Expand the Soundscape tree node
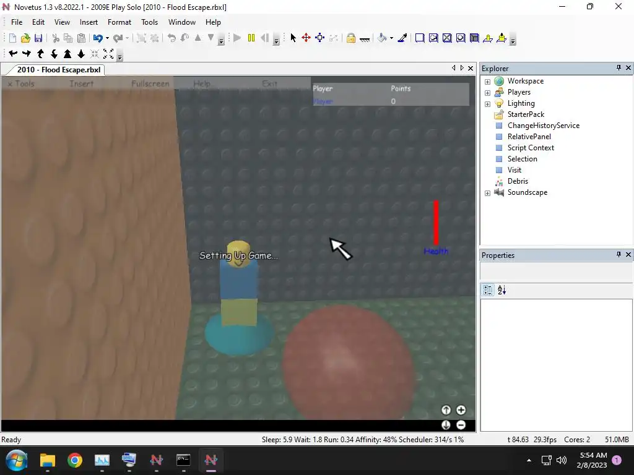This screenshot has width=634, height=475. click(488, 193)
